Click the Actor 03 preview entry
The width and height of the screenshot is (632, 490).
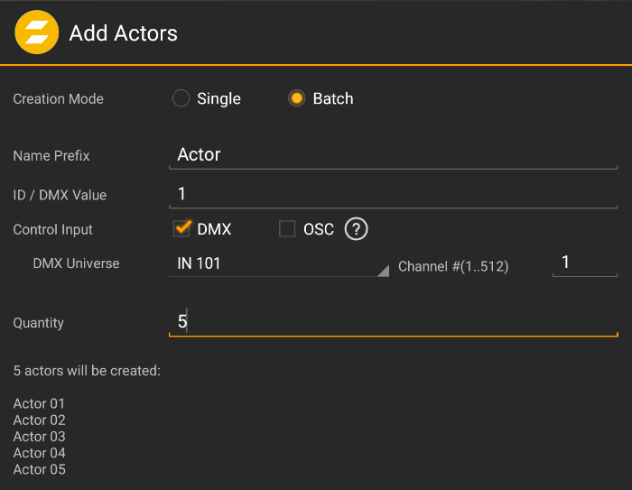[39, 437]
